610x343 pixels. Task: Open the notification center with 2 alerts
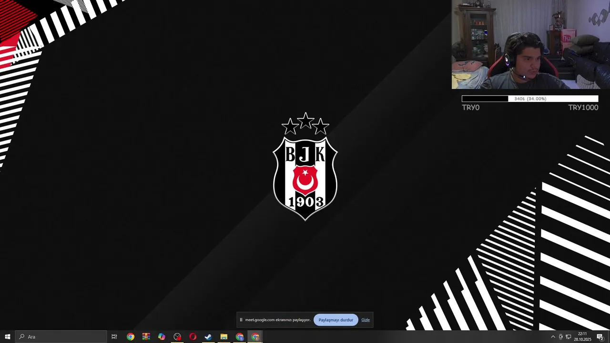pos(600,337)
